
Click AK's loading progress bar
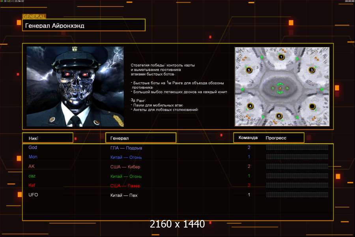click(297, 166)
